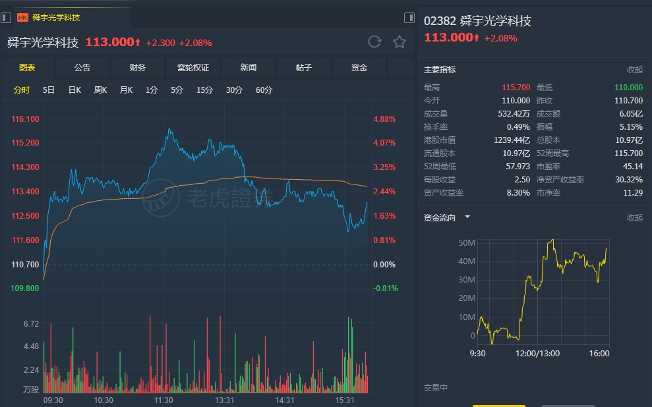Viewport: 652px width, 407px height.
Task: Click the orange HK market badge
Action: click(22, 18)
